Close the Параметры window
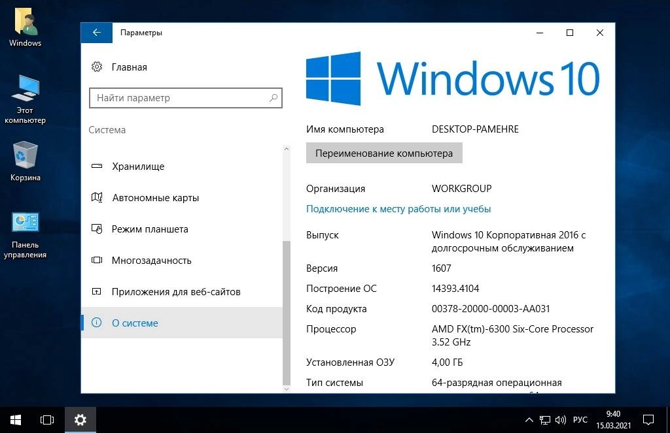Image resolution: width=670 pixels, height=433 pixels. pyautogui.click(x=599, y=33)
